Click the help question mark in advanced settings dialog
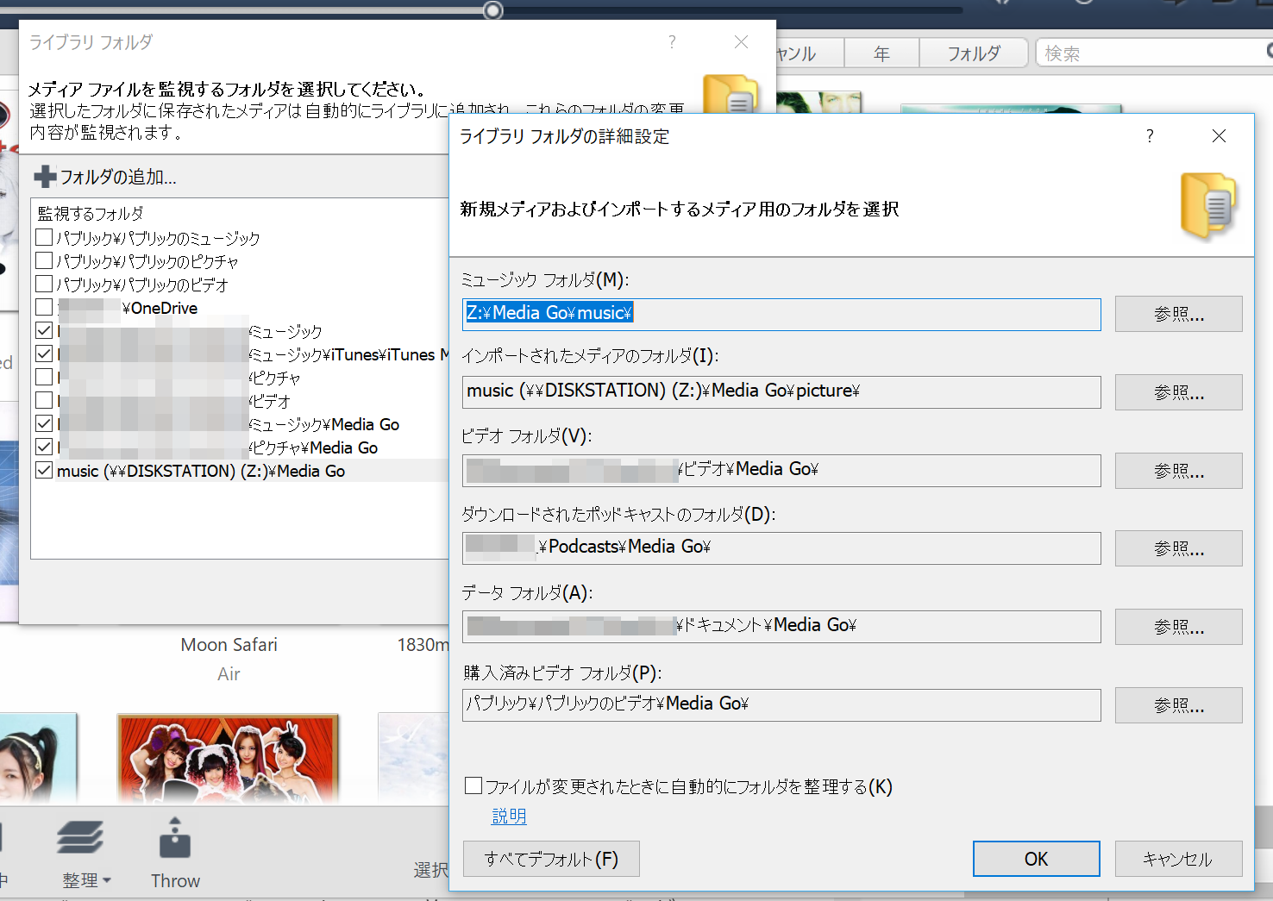 (1150, 136)
